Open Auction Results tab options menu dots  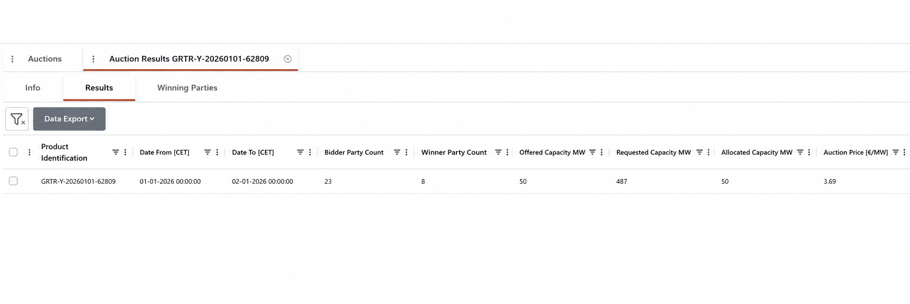pos(94,59)
